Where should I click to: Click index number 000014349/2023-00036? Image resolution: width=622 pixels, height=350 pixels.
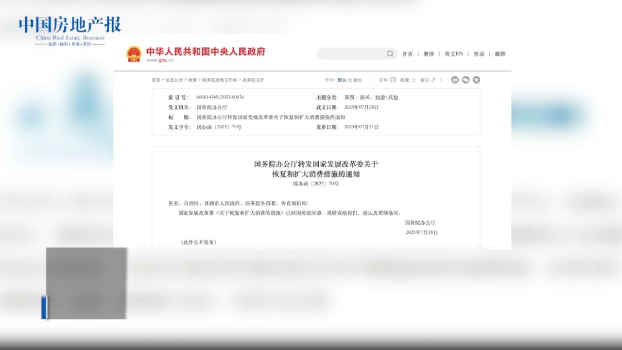[x=220, y=97]
